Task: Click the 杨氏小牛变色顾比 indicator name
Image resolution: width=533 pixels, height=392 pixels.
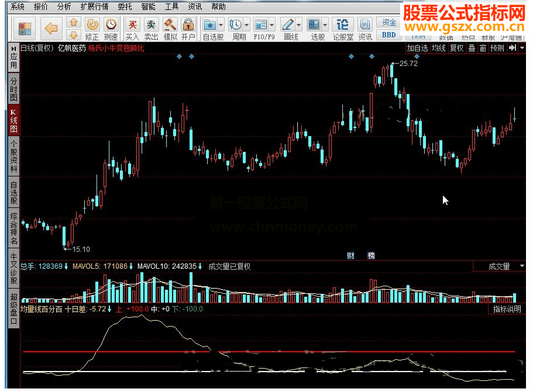Action: pyautogui.click(x=116, y=48)
